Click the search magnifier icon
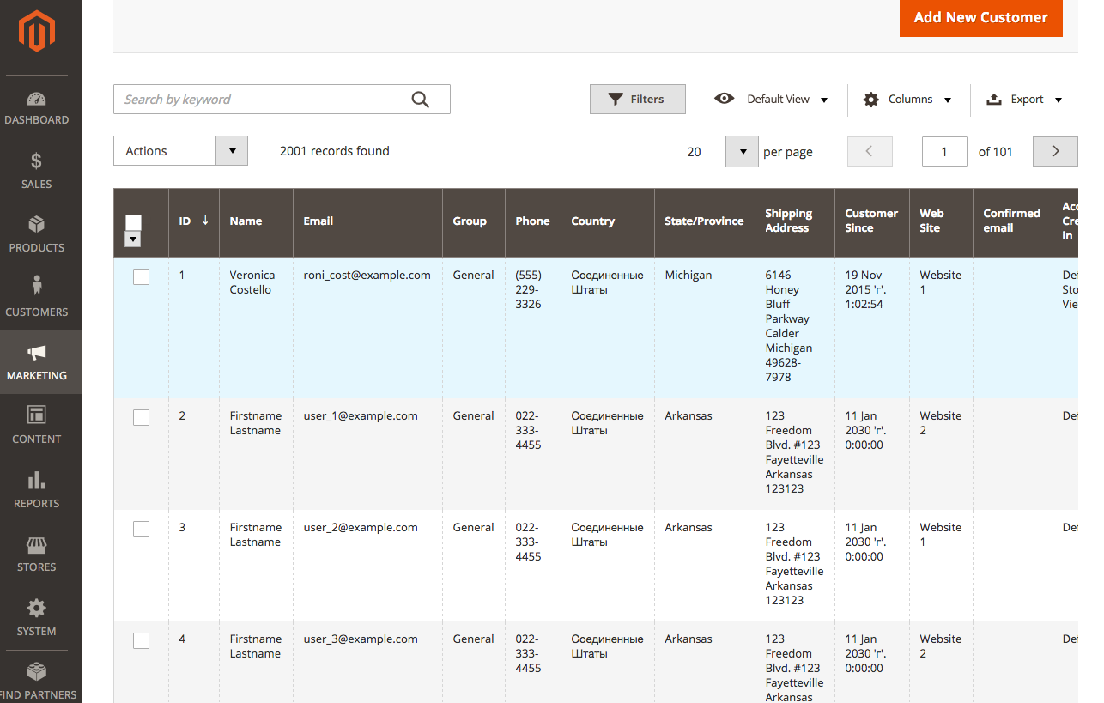 click(x=420, y=100)
